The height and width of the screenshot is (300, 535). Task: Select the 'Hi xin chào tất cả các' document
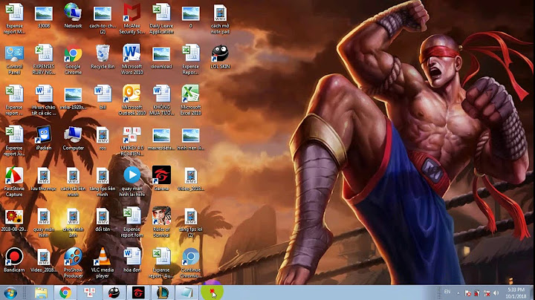click(44, 100)
